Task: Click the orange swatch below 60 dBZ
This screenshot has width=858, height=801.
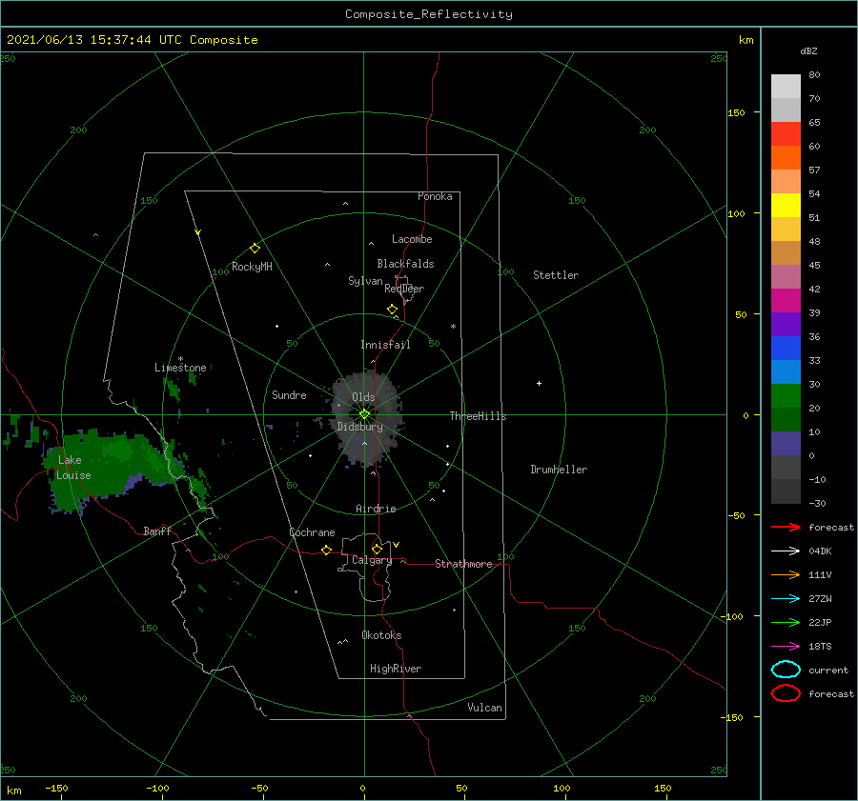Action: tap(786, 157)
